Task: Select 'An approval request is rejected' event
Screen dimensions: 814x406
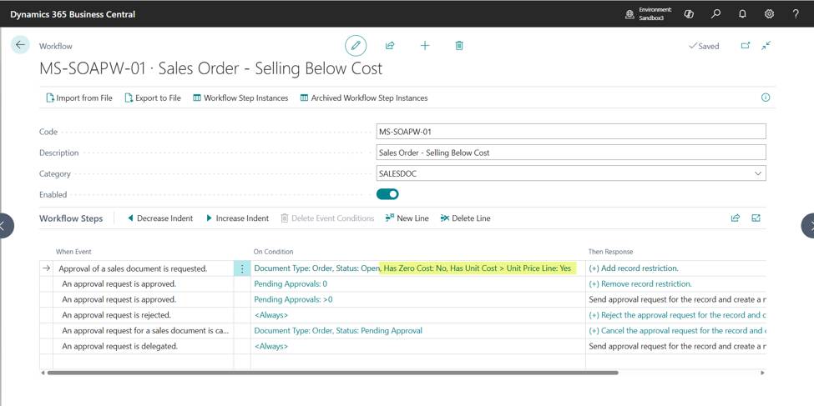Action: (117, 315)
